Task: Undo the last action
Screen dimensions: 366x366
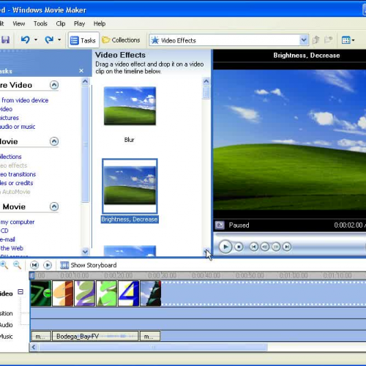Action: coord(26,40)
